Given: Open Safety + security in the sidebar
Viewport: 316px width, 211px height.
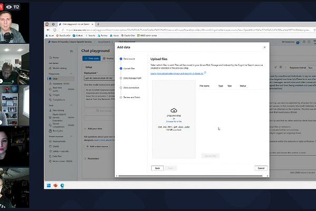Looking at the screenshot, I should coord(59,151).
